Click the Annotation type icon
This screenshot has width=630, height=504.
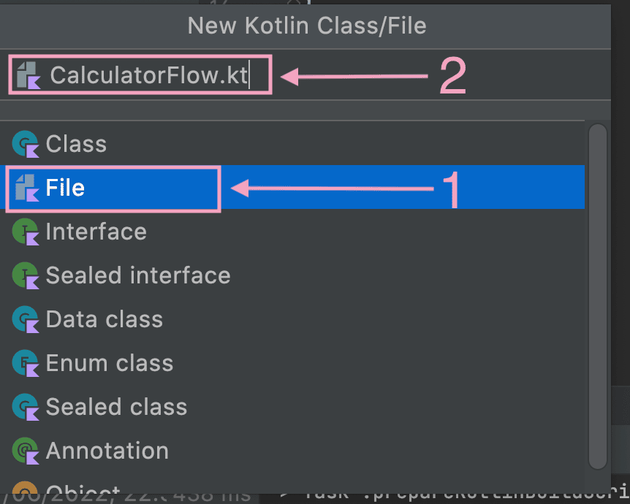coord(26,451)
